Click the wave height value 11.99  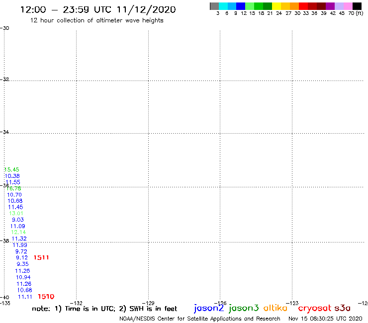20,245
